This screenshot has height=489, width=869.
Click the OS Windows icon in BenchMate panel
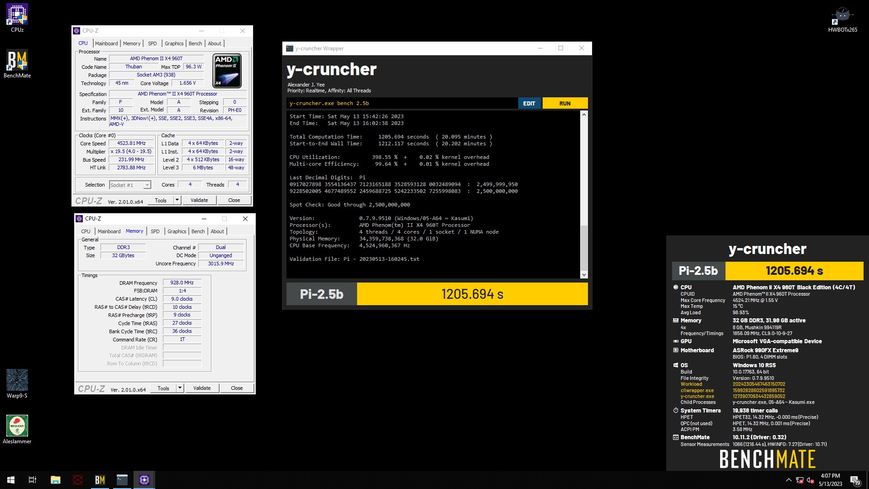tap(676, 365)
